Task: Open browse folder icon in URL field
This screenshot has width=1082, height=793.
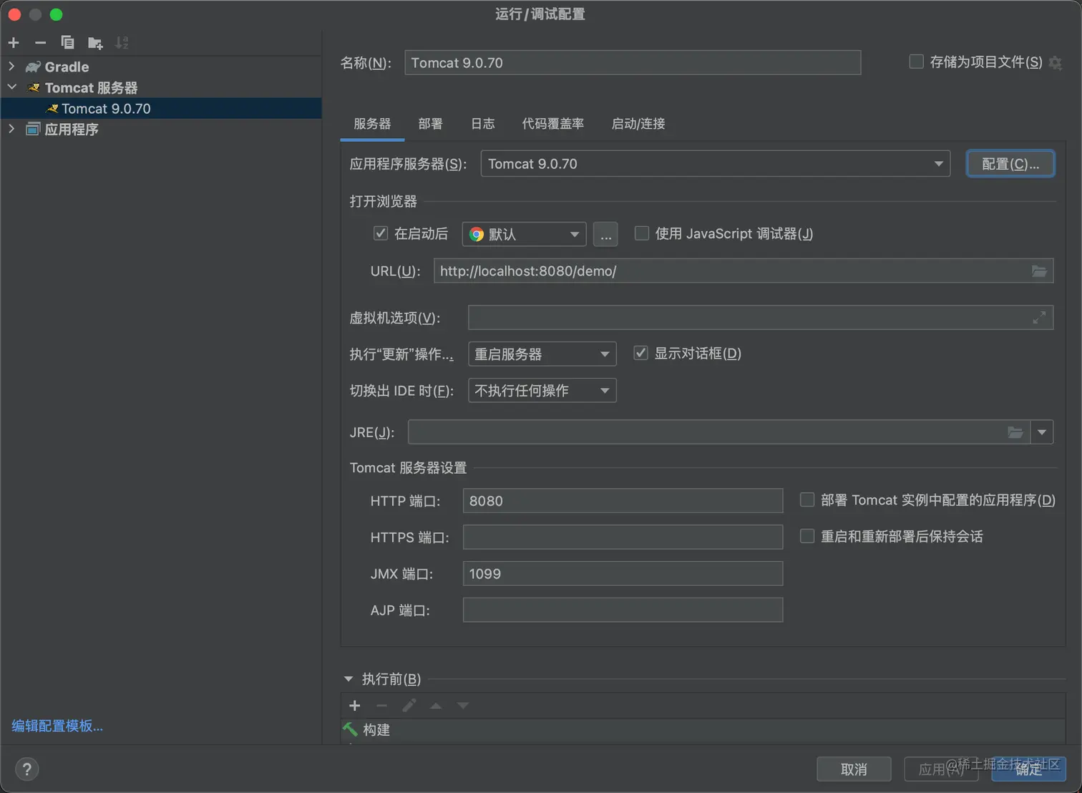Action: click(1039, 271)
